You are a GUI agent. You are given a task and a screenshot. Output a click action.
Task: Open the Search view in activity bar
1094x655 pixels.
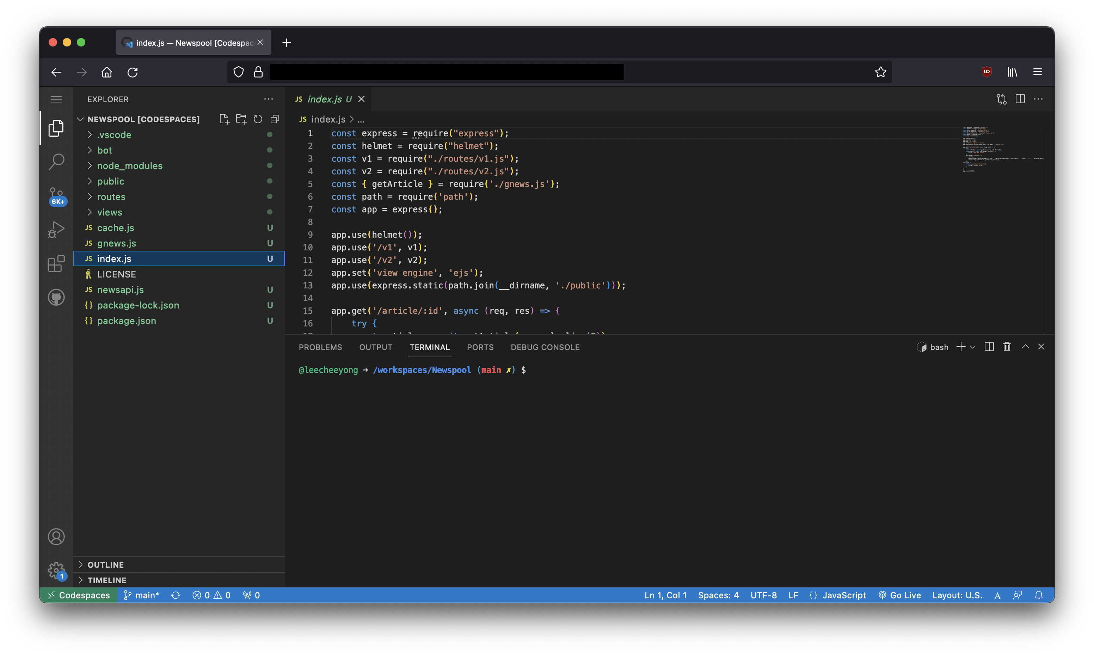(x=56, y=162)
